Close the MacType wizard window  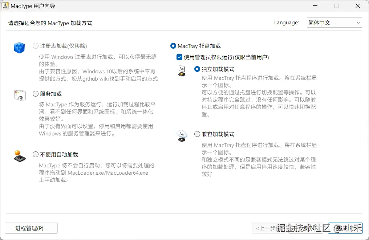pyautogui.click(x=358, y=6)
